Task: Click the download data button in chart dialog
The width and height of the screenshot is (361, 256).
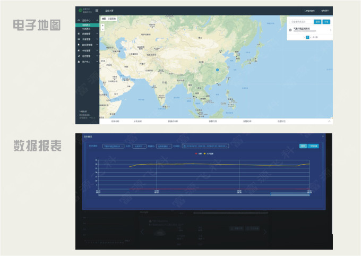Action: (x=313, y=146)
